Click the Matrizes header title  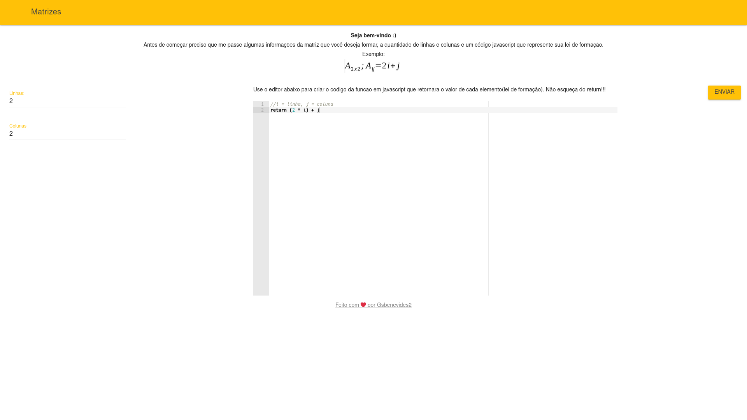coord(46,12)
